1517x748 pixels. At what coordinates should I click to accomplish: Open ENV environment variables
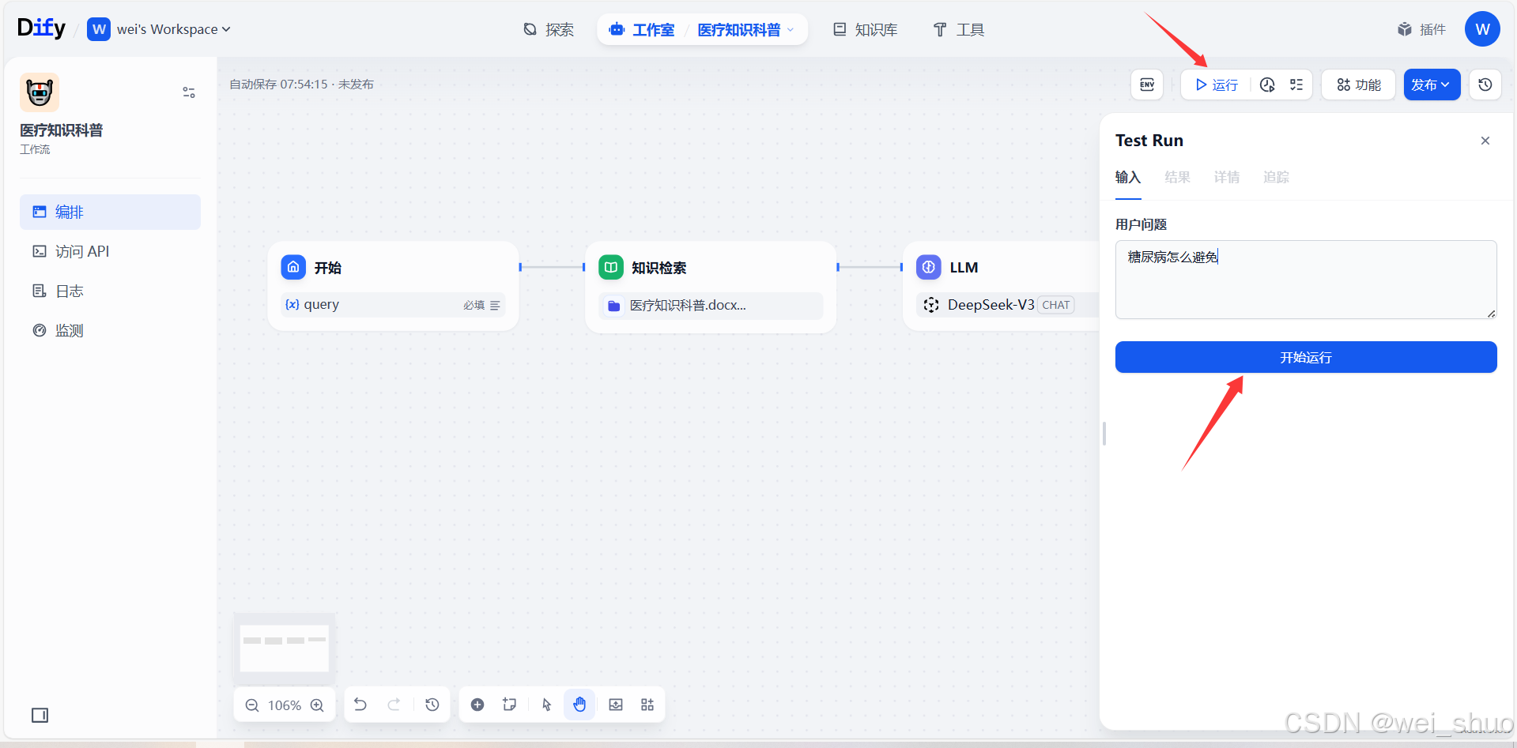(1147, 85)
